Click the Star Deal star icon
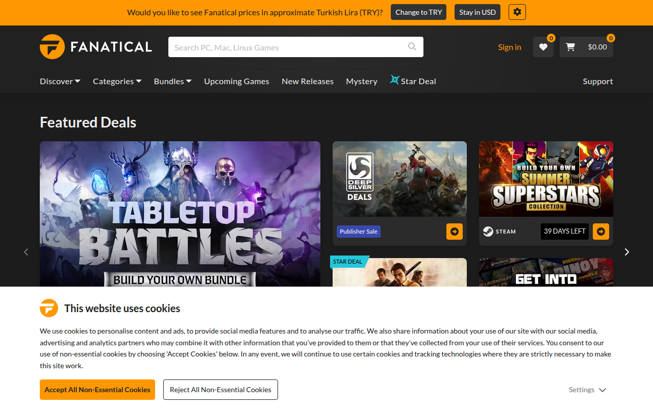Image resolution: width=653 pixels, height=408 pixels. (x=394, y=80)
